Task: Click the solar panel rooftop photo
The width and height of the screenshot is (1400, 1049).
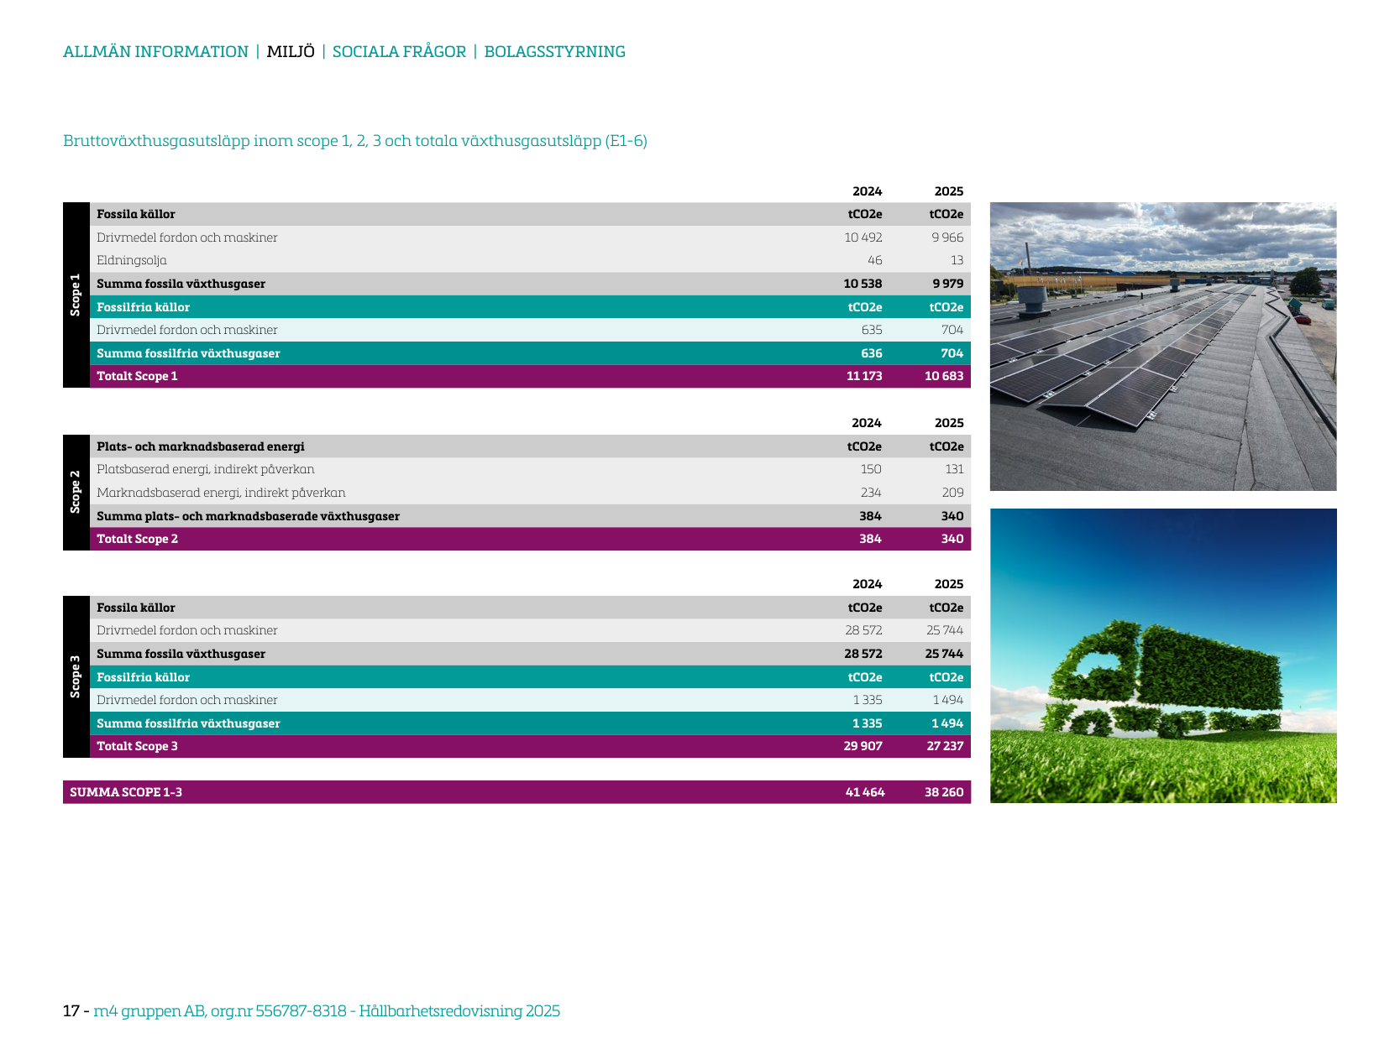Action: [x=1163, y=347]
